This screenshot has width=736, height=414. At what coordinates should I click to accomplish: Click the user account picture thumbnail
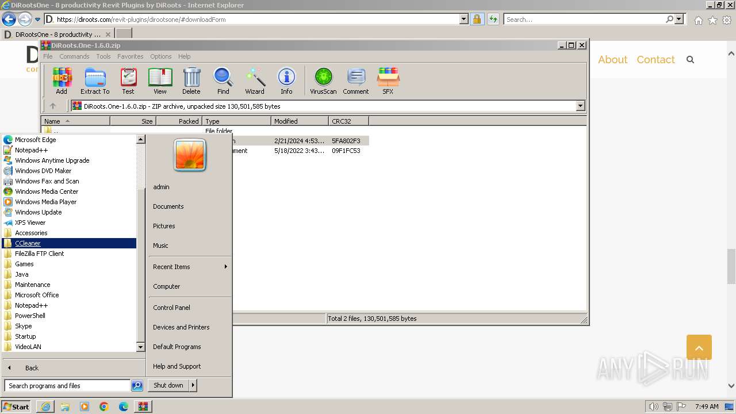[x=190, y=155]
